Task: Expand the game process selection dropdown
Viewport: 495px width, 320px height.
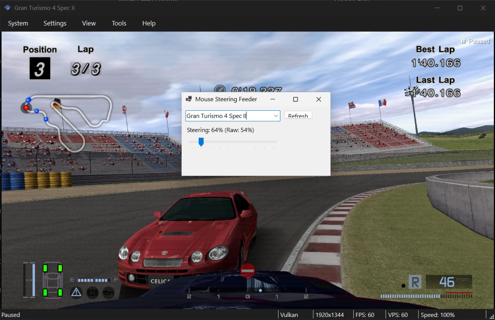Action: click(x=275, y=115)
